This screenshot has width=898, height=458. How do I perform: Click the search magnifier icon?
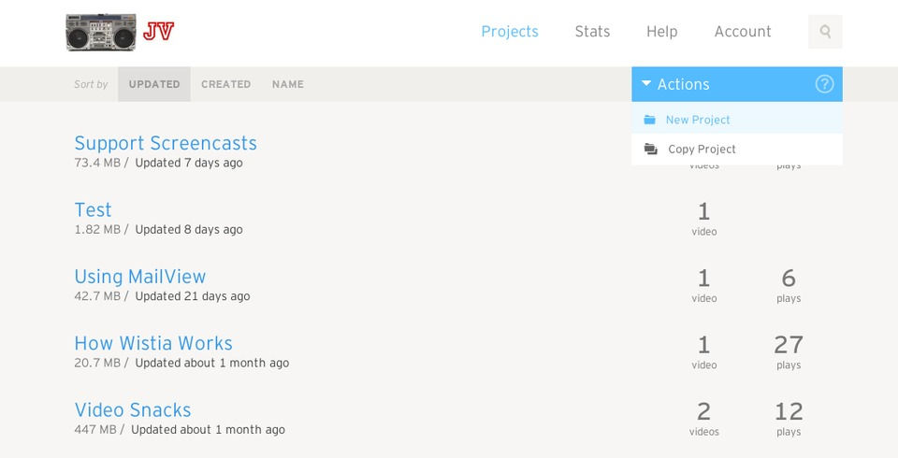tap(825, 32)
